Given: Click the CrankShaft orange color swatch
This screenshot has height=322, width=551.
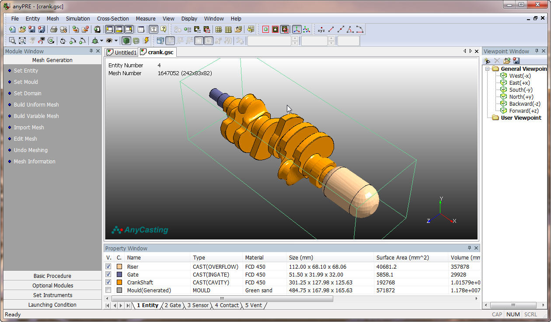Looking at the screenshot, I should coord(119,282).
